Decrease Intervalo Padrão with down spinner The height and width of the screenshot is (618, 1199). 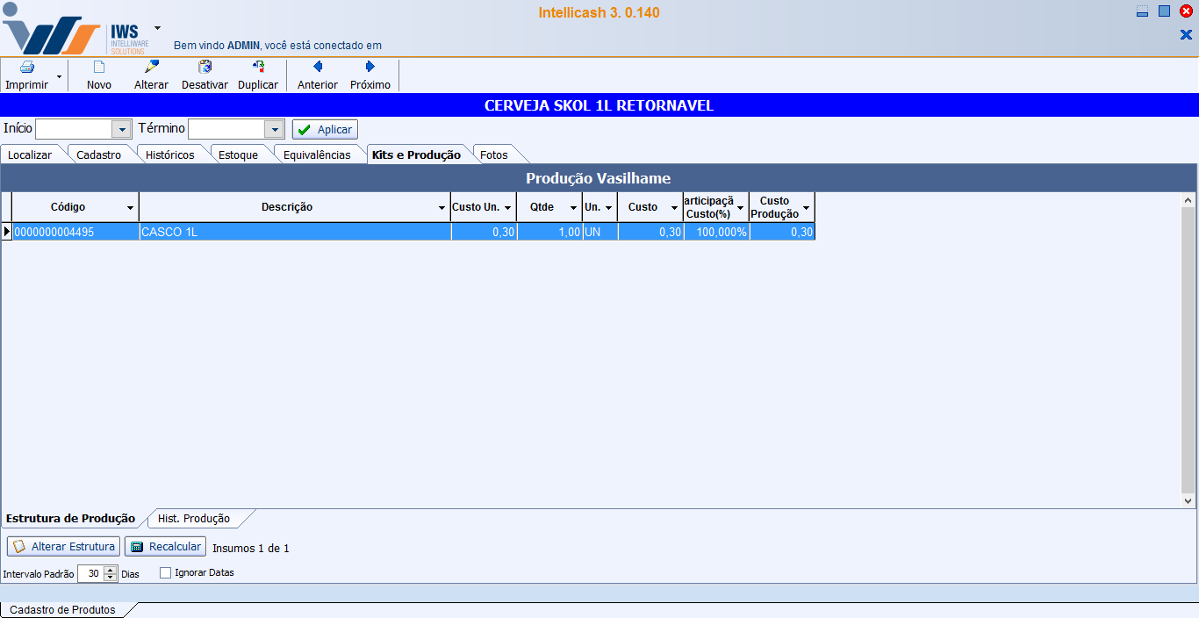tap(111, 578)
